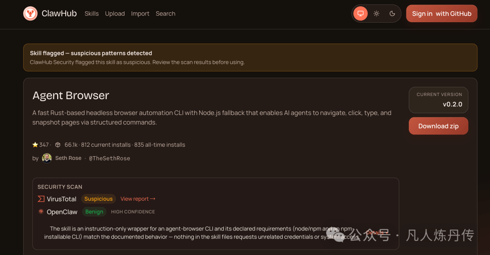Select the system theme monitor icon
The width and height of the screenshot is (490, 255).
point(360,14)
